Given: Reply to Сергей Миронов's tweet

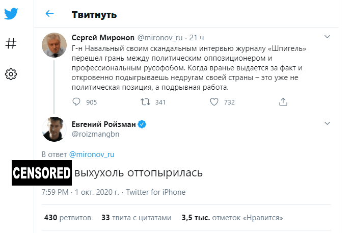Looking at the screenshot, I should click(76, 102).
